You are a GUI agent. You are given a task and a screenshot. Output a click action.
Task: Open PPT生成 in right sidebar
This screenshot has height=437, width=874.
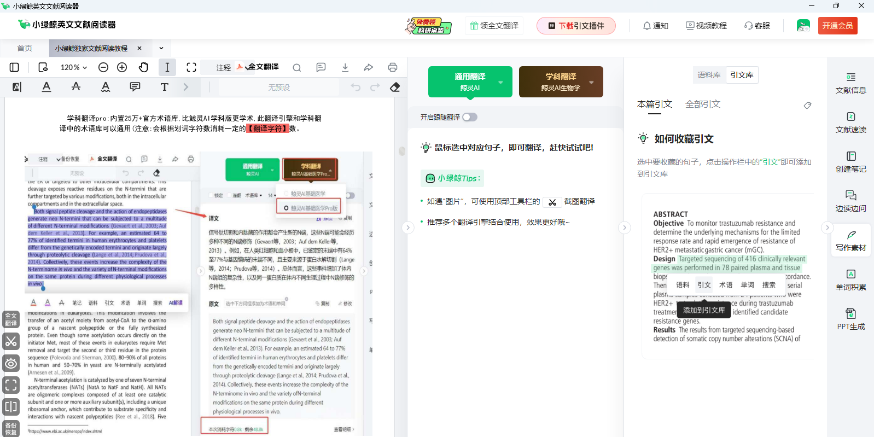point(851,320)
